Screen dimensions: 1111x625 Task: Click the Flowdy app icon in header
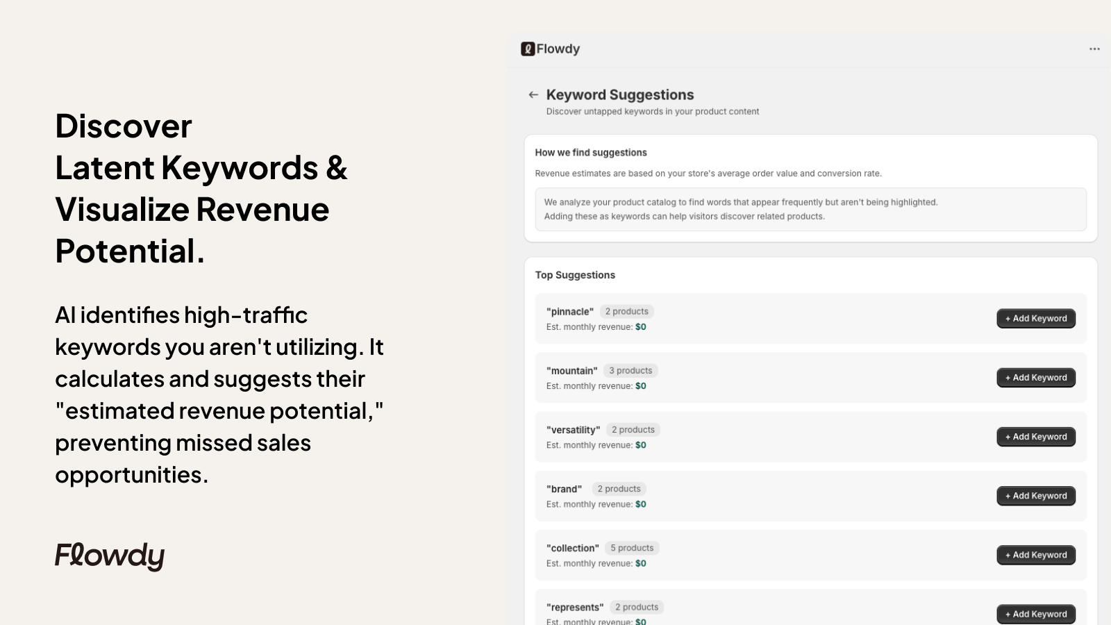point(528,49)
